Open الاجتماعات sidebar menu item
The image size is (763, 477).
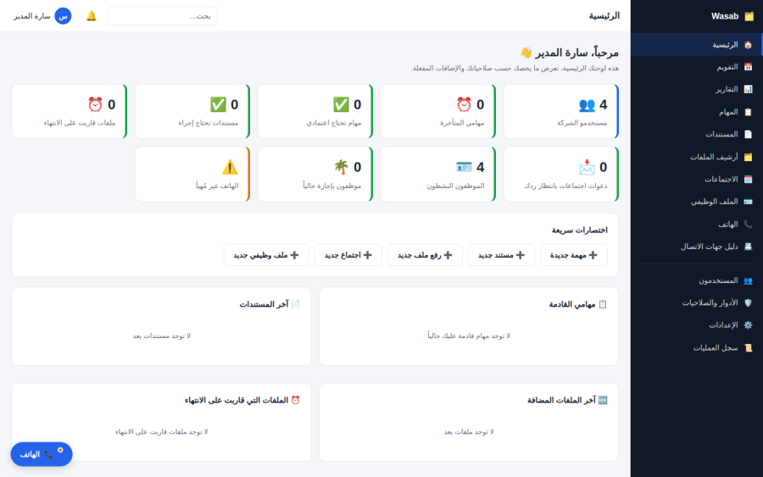[697, 180]
